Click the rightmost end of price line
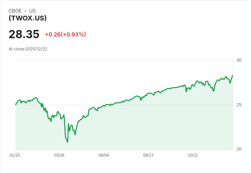 (233, 76)
